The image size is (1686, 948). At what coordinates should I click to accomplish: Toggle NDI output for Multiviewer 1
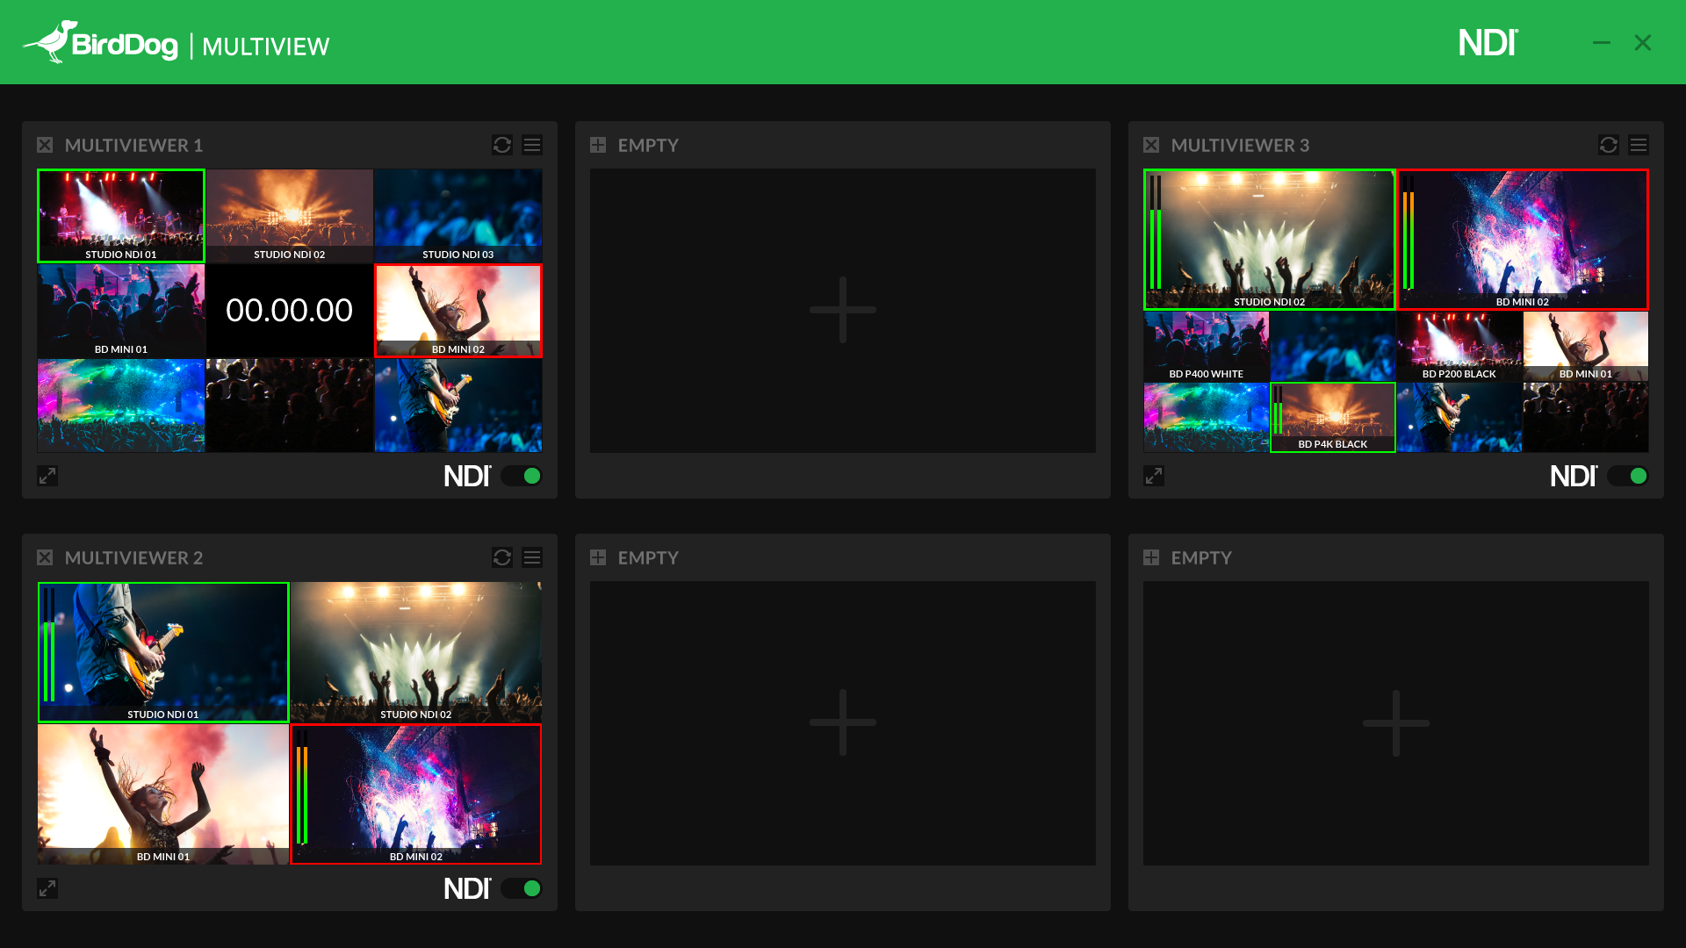point(522,476)
